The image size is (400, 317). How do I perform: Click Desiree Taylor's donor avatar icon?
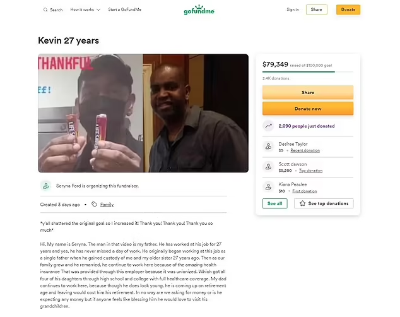point(268,147)
